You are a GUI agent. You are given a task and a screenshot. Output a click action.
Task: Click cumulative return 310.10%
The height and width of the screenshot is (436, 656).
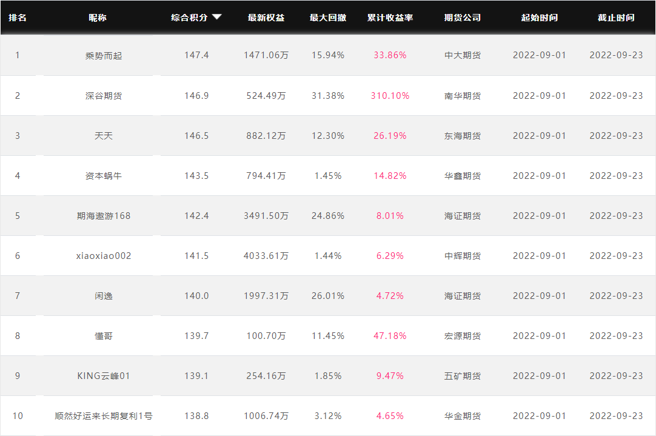(x=390, y=96)
